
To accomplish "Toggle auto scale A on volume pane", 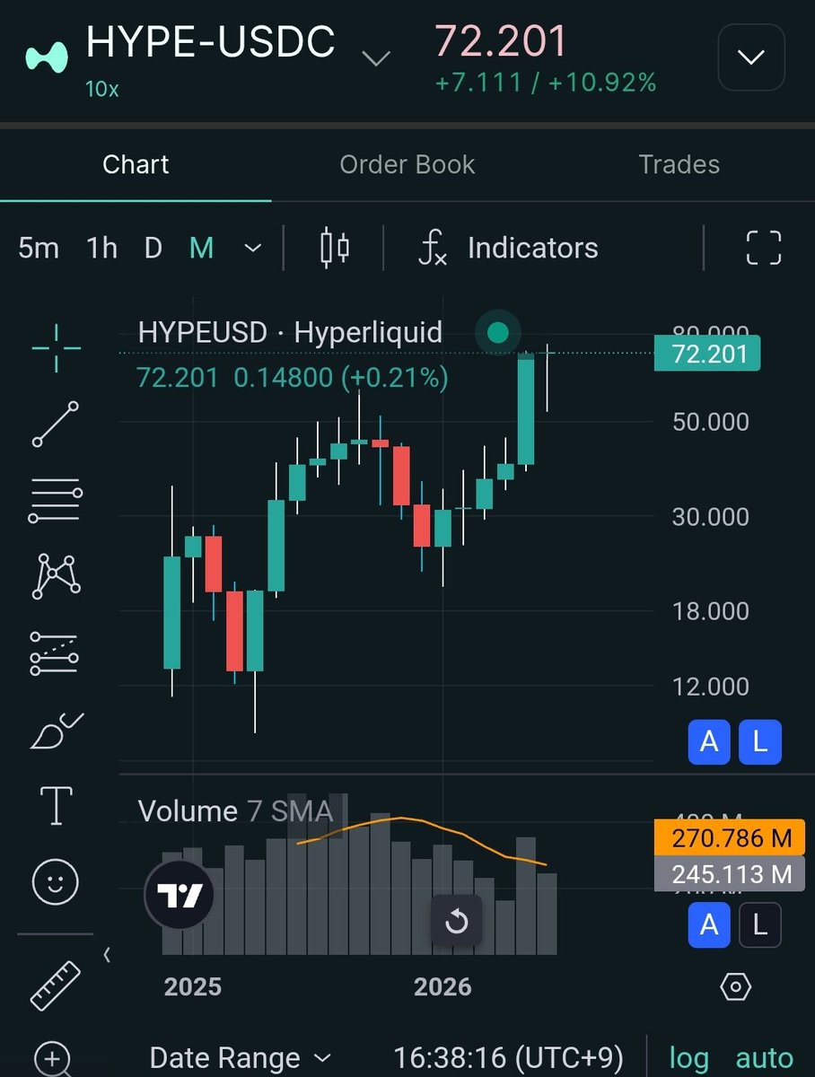I will click(709, 924).
